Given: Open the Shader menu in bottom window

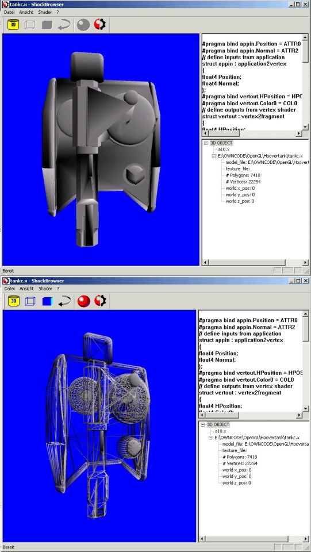Looking at the screenshot, I should (x=45, y=288).
